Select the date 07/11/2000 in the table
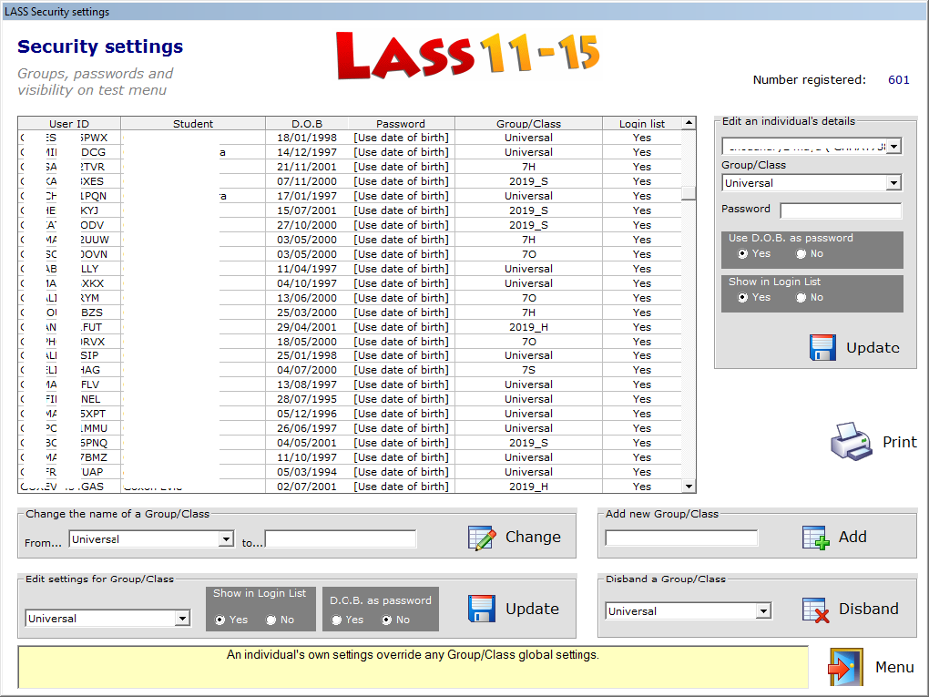The height and width of the screenshot is (697, 929). coord(307,181)
